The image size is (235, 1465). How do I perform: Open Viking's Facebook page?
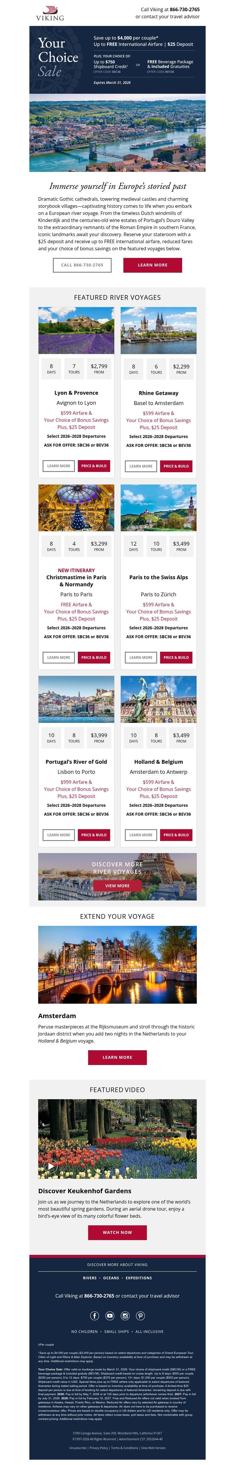(94, 1316)
